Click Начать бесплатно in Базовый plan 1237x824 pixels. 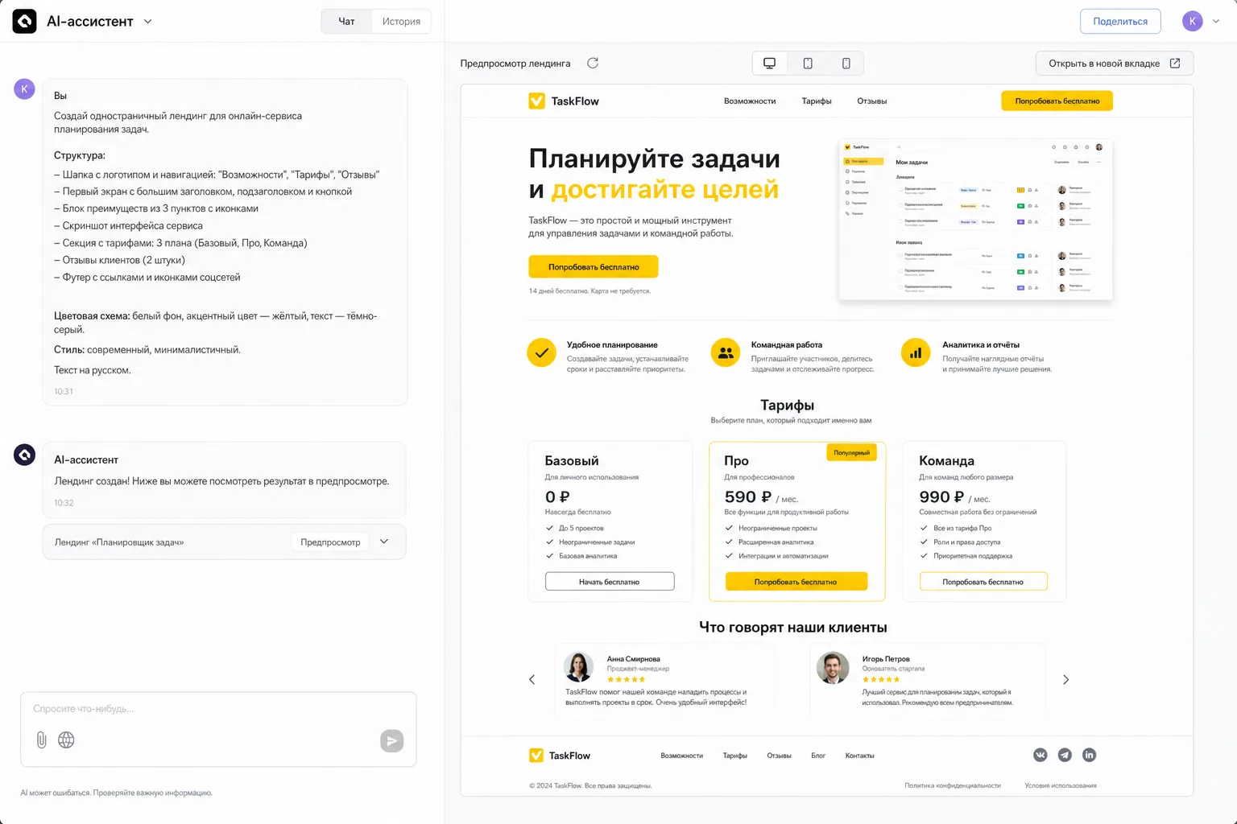tap(610, 581)
